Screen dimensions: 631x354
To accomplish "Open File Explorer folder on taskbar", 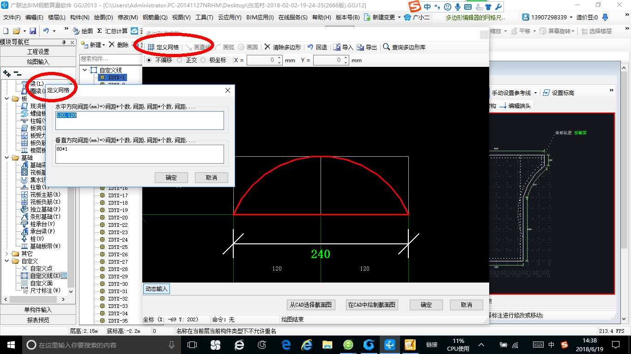I will pyautogui.click(x=327, y=344).
